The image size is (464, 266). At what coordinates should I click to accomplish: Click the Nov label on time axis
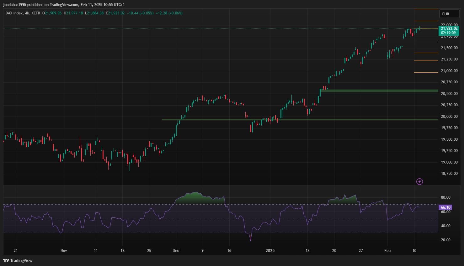coord(64,251)
